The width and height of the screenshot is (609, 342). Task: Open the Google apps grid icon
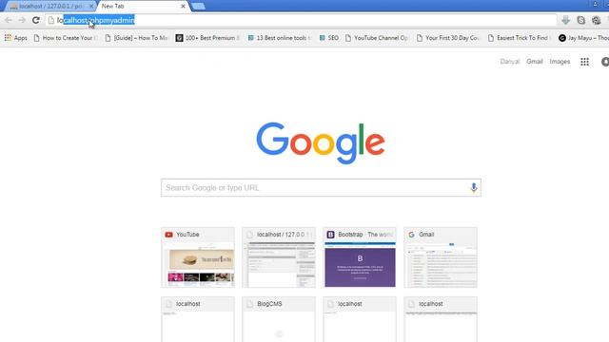(584, 62)
